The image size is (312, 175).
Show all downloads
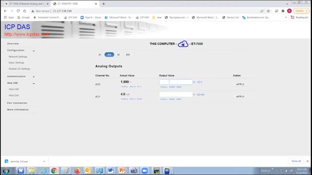[x=296, y=161]
